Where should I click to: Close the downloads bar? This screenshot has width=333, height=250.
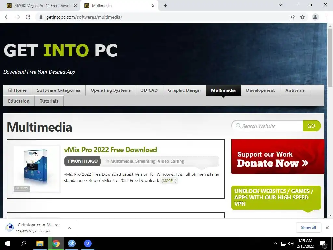tap(327, 228)
